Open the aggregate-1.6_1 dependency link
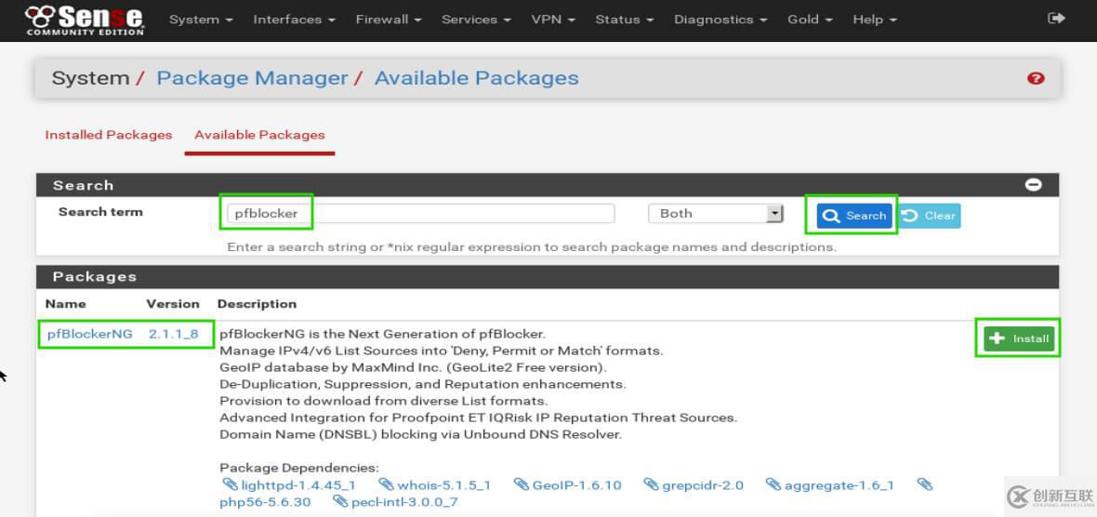This screenshot has height=517, width=1097. coord(839,484)
